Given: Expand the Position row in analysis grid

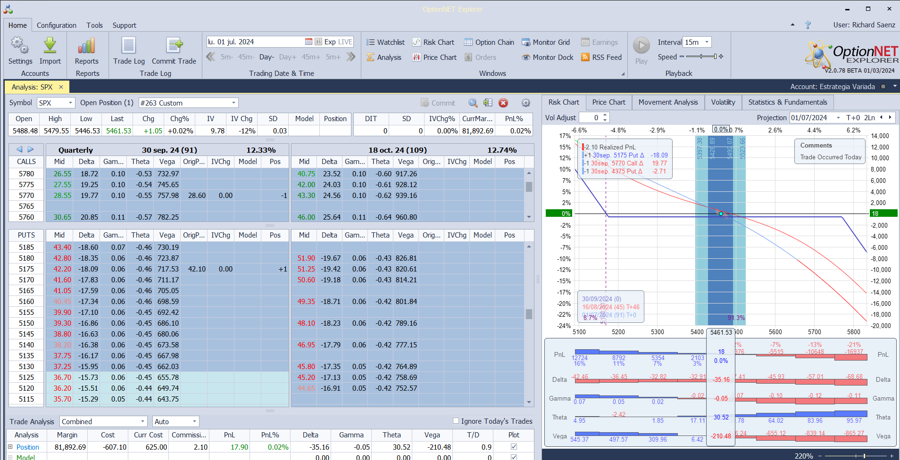Looking at the screenshot, I should 10,447.
